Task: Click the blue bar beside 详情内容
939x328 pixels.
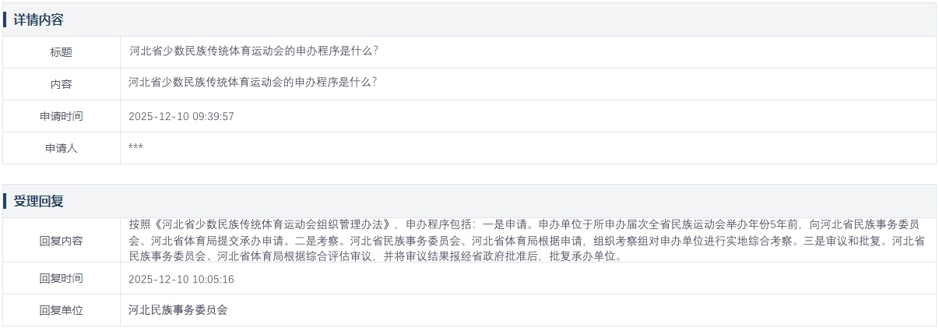Action: coord(5,20)
